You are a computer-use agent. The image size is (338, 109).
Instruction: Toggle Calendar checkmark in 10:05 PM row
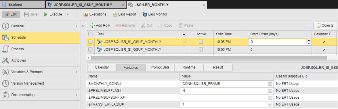(x=324, y=42)
